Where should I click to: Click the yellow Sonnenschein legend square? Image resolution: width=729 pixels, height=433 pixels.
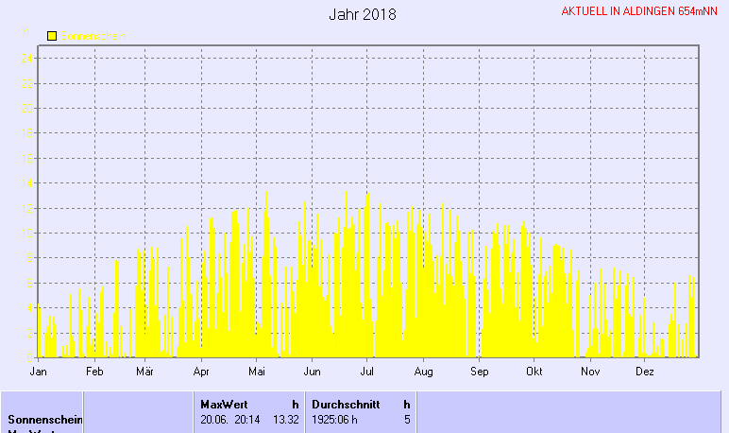pyautogui.click(x=52, y=36)
